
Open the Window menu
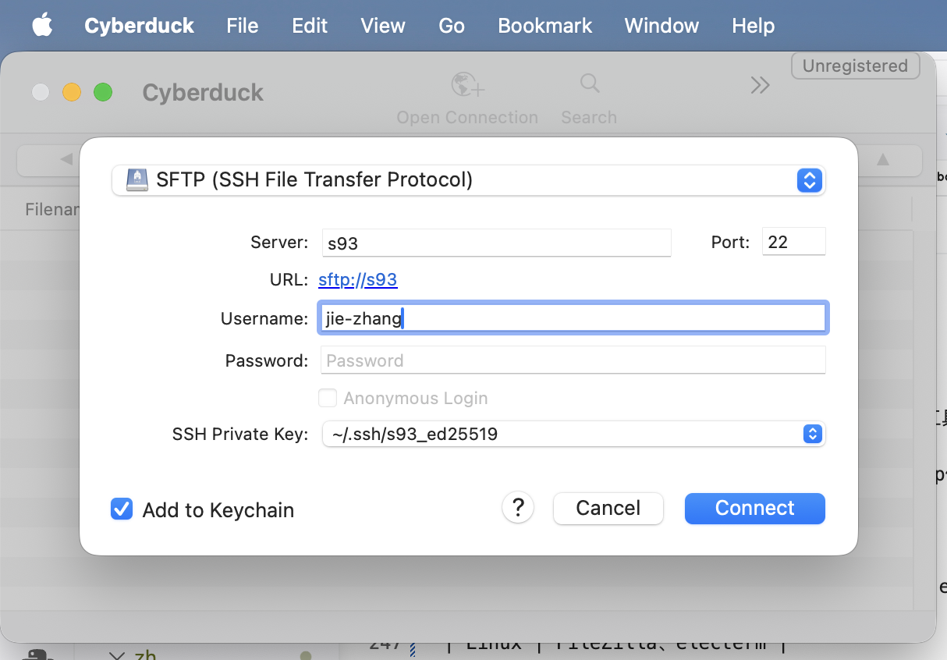(661, 26)
